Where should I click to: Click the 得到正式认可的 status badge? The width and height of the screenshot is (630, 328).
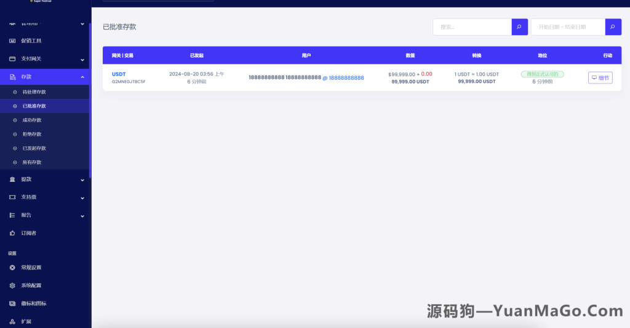543,74
